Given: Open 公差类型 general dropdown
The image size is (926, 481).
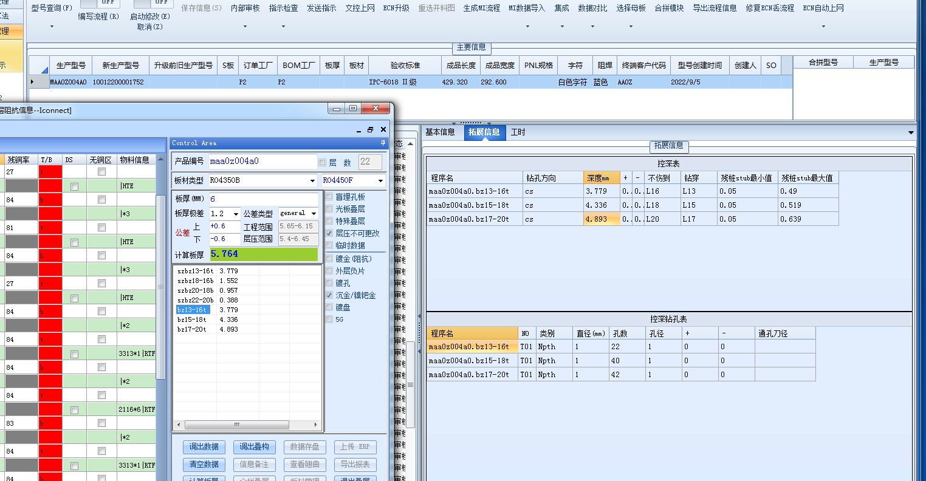Looking at the screenshot, I should 314,213.
